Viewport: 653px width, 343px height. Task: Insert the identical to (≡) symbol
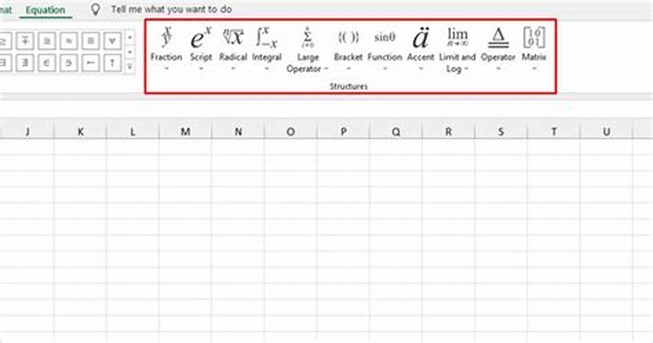[91, 41]
